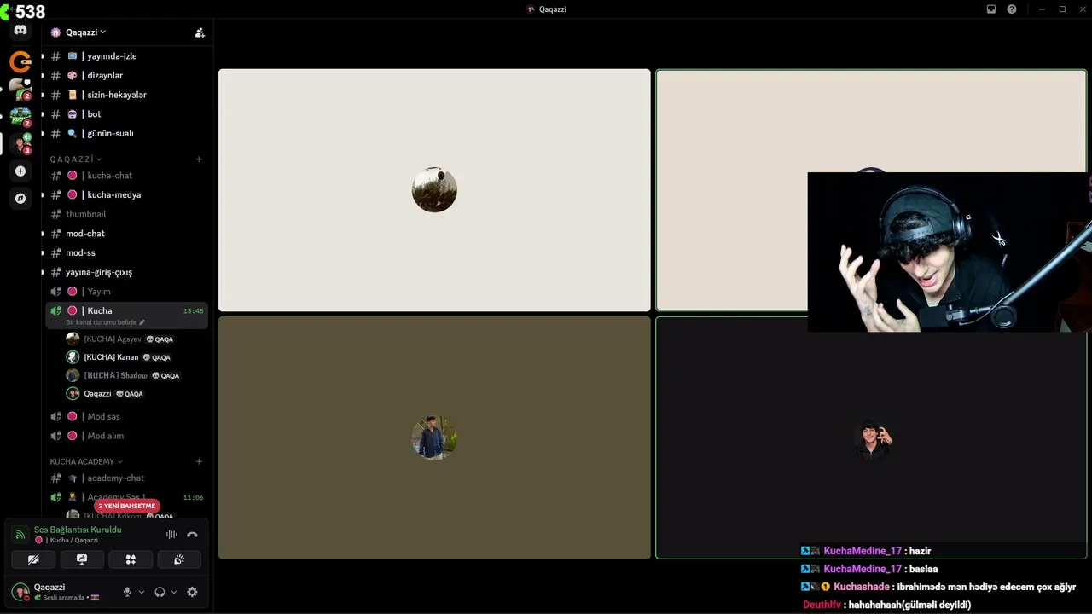
Task: Open the activities launcher button
Action: [131, 559]
